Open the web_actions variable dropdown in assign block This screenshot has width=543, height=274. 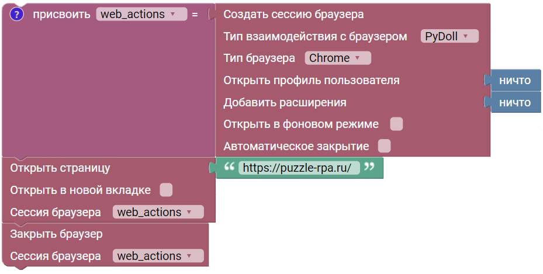pos(141,15)
